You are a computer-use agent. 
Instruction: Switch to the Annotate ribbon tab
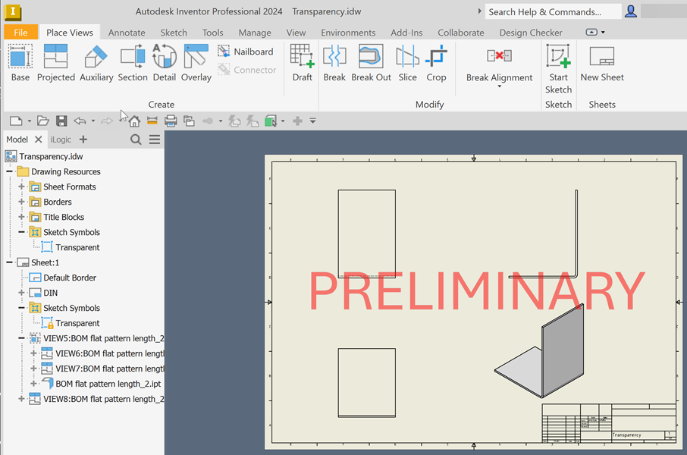127,32
